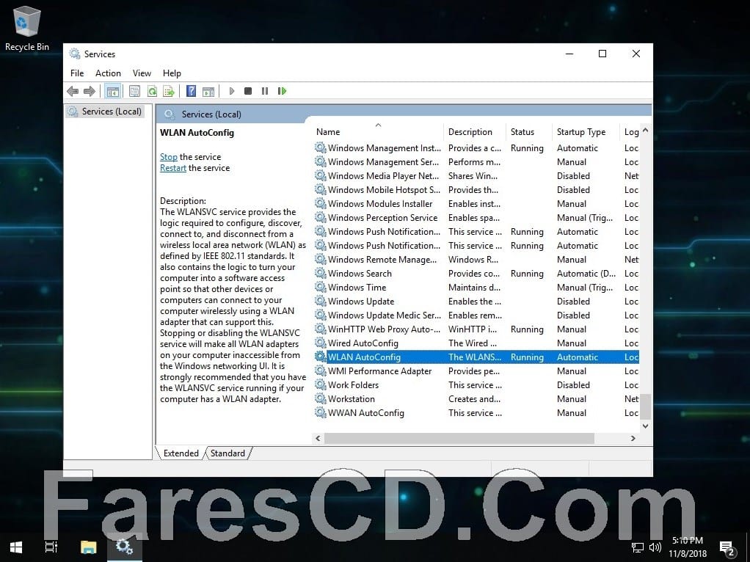
Task: Select Services (Local) in the console tree
Action: coord(106,112)
